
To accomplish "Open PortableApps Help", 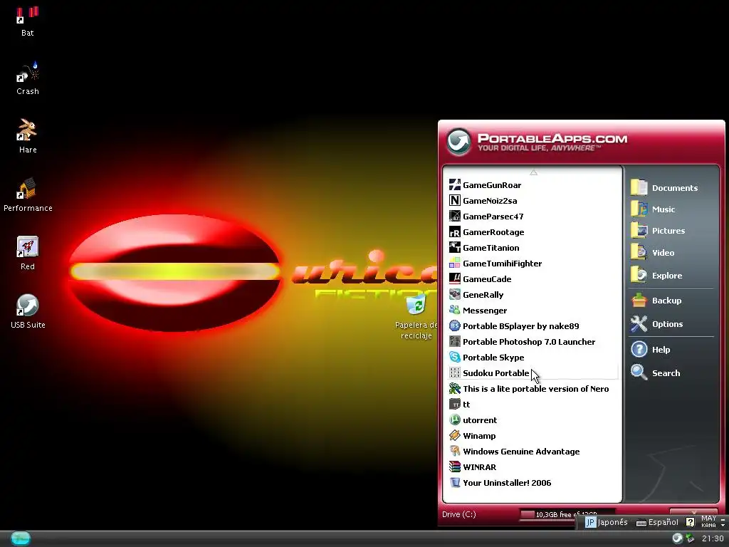I will coord(651,349).
